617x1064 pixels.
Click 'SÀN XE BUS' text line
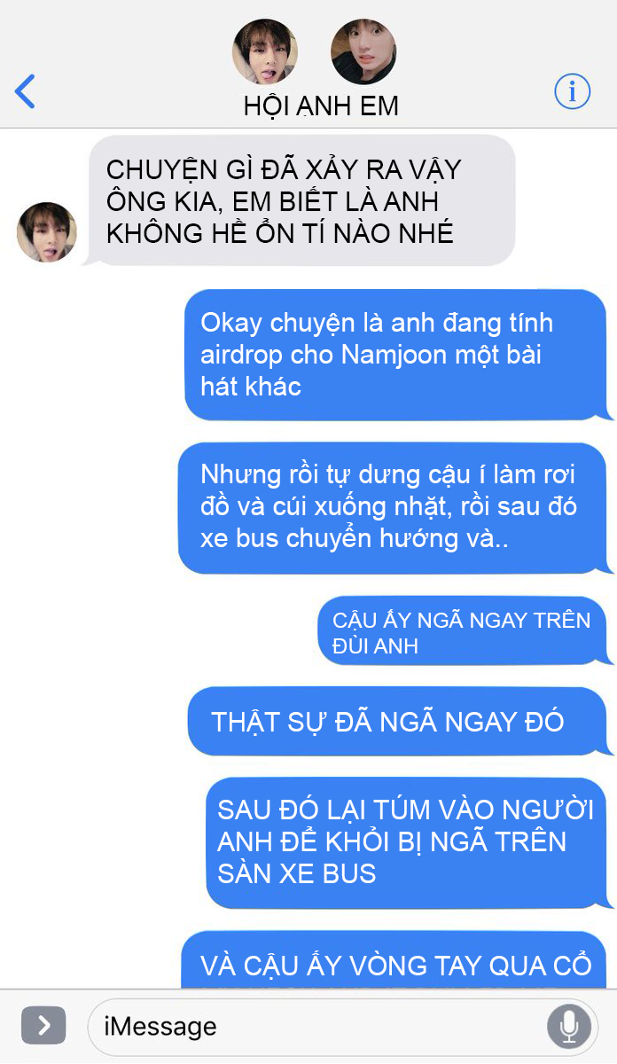(x=297, y=872)
